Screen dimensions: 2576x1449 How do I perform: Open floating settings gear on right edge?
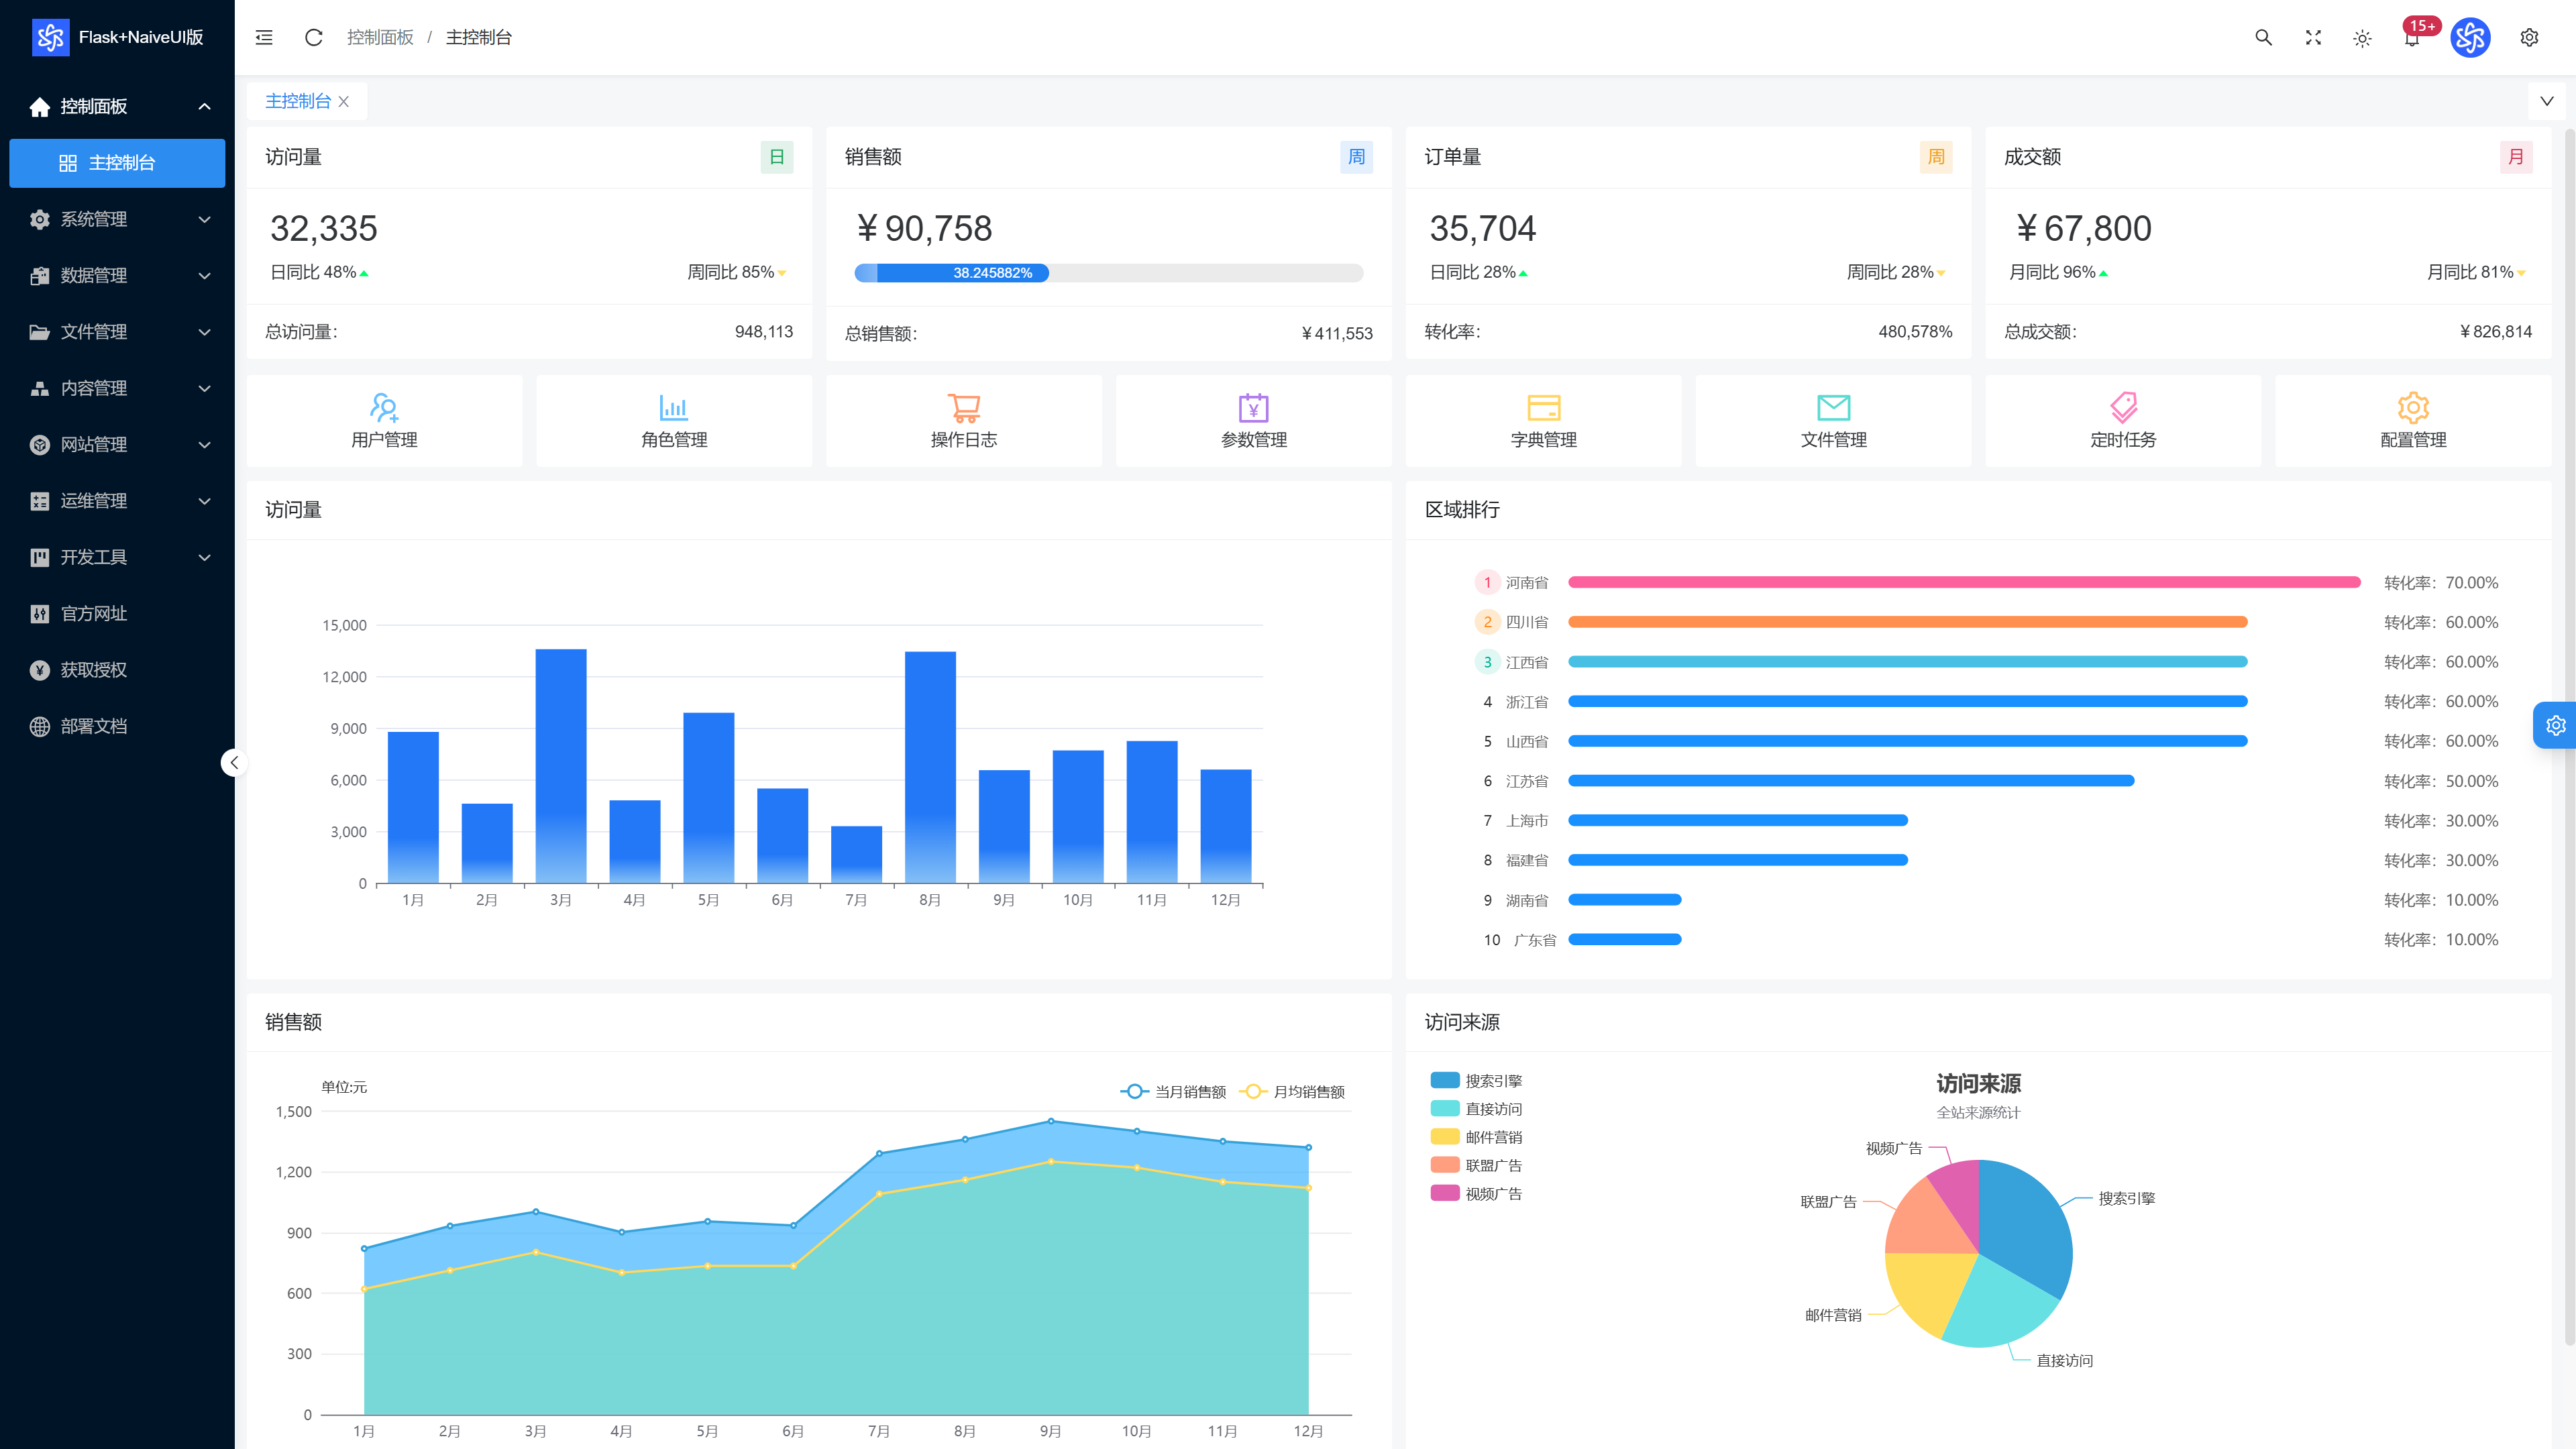(2555, 725)
